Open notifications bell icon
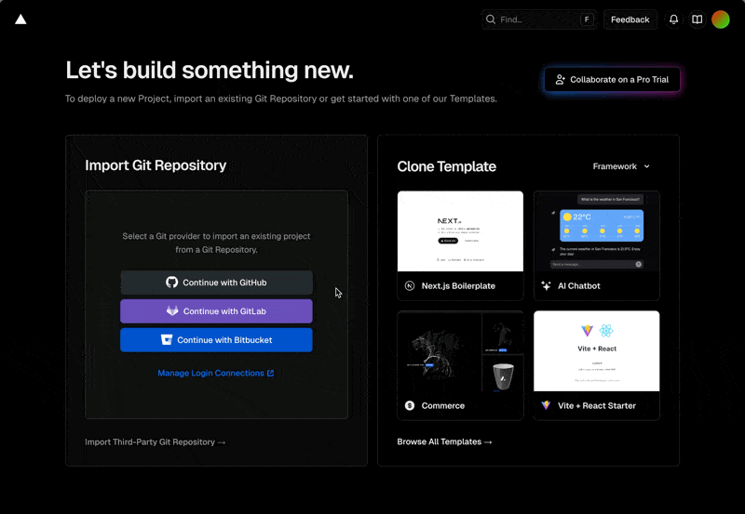Image resolution: width=745 pixels, height=514 pixels. coord(673,20)
